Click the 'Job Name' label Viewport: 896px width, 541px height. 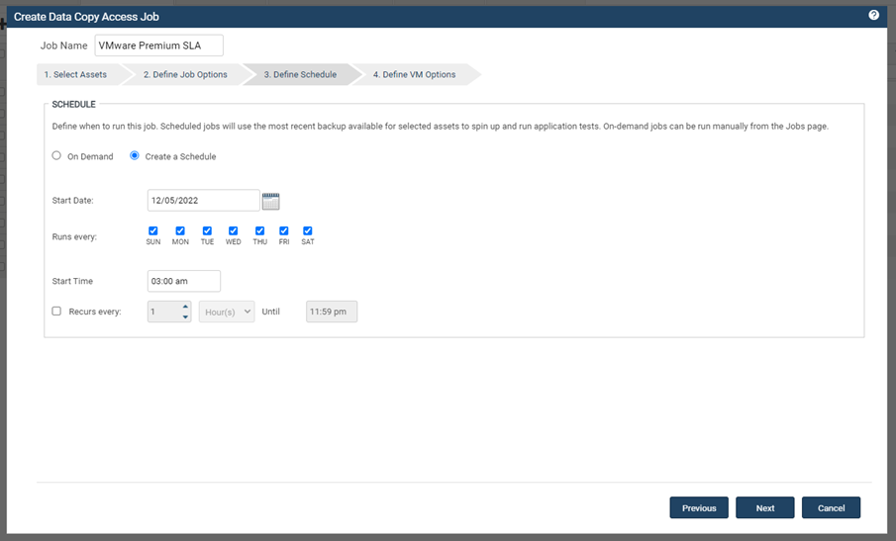[x=63, y=45]
